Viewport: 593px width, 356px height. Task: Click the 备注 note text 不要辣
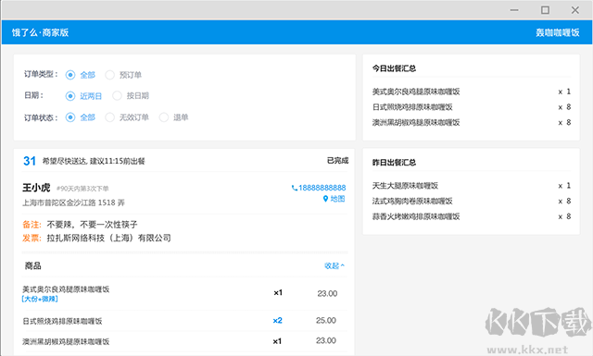pyautogui.click(x=92, y=225)
